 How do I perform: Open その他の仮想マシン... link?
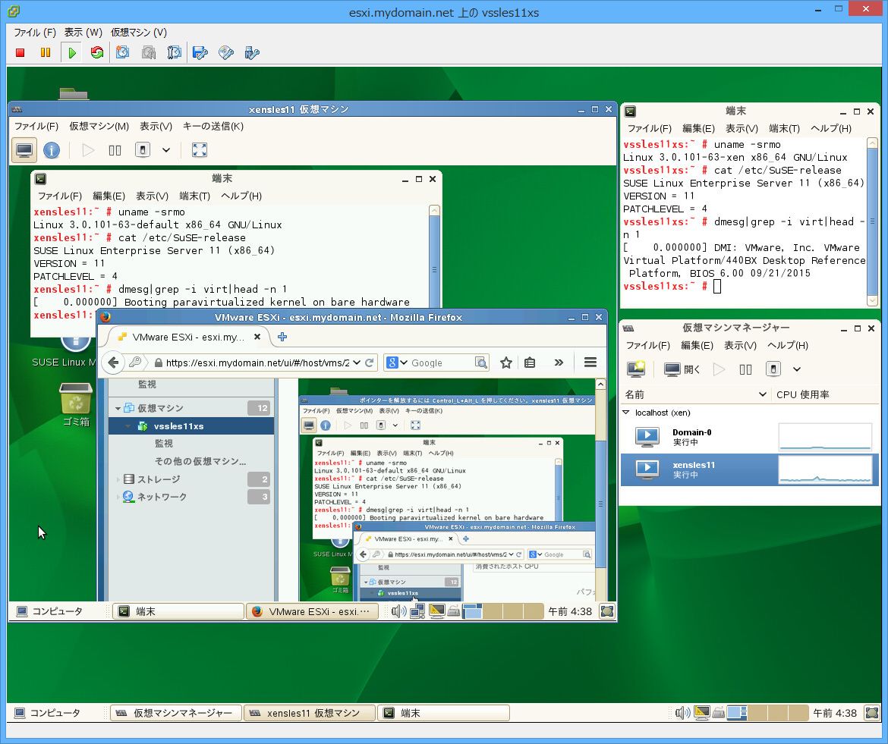[200, 461]
